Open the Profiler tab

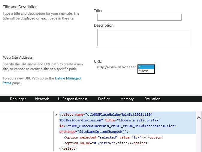point(104,99)
